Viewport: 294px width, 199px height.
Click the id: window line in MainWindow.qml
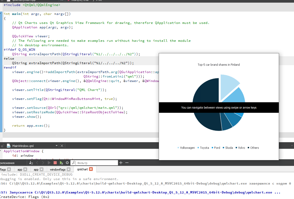tap(23, 155)
